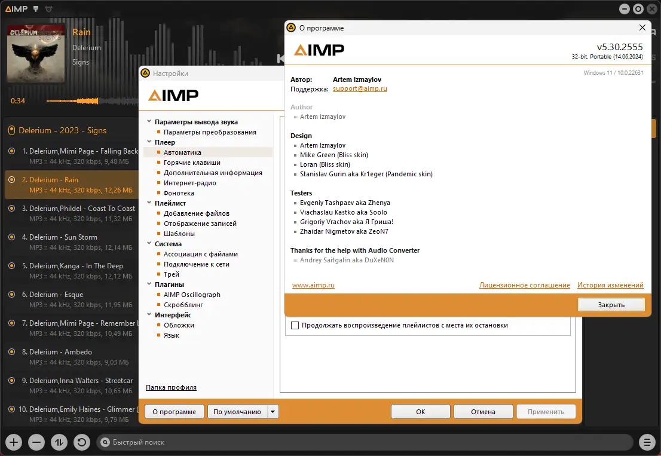Click the AIMP logo in the main player title
The image size is (661, 456).
[x=16, y=9]
